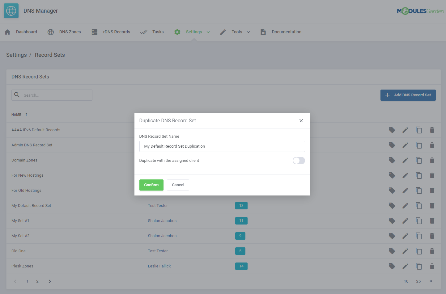Click the search magnifier icon
The height and width of the screenshot is (294, 446).
click(17, 95)
